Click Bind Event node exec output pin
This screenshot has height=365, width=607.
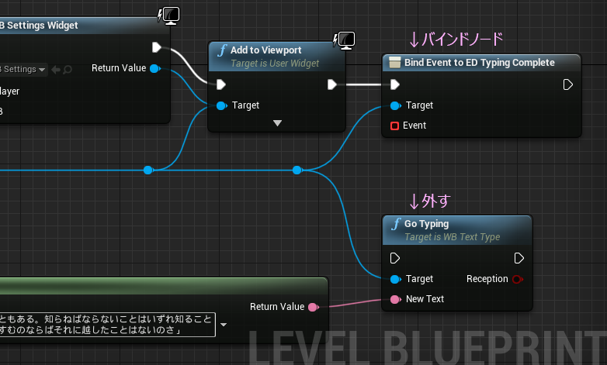click(568, 84)
